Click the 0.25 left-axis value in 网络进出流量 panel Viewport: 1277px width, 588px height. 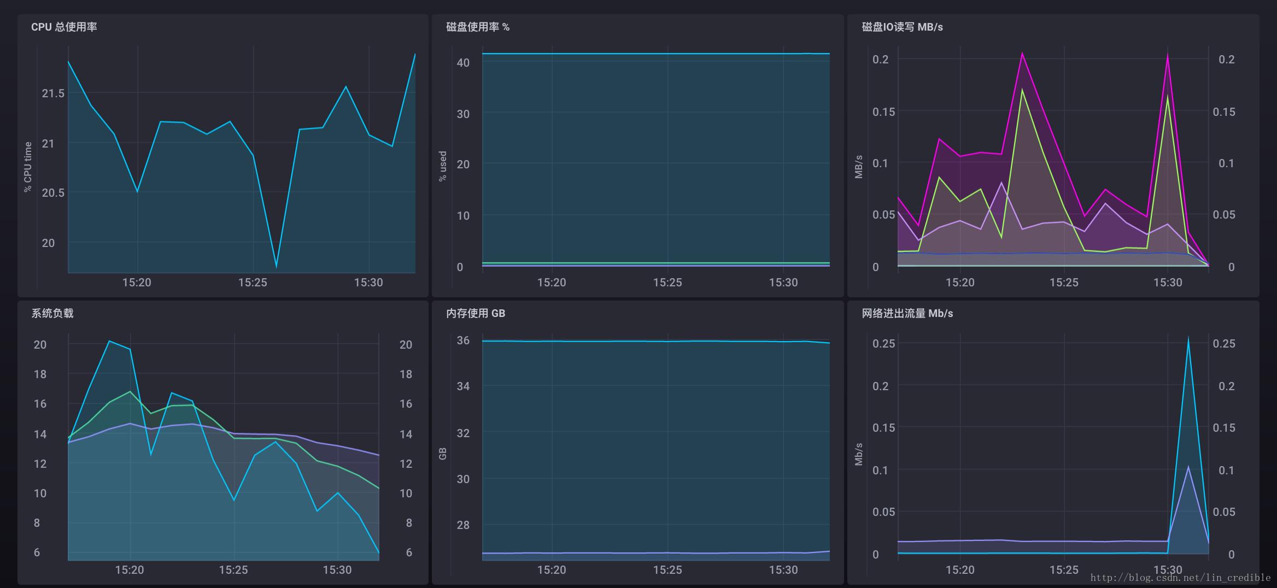tap(883, 343)
